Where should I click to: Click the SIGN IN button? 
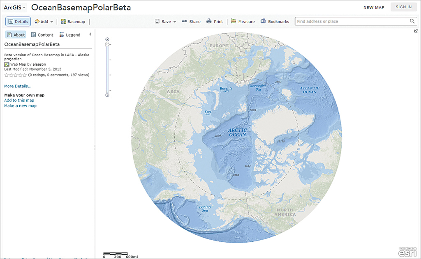tap(404, 7)
